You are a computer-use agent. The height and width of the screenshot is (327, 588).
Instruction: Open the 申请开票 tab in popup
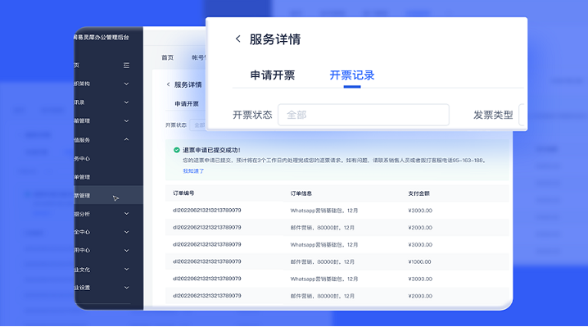click(x=273, y=75)
